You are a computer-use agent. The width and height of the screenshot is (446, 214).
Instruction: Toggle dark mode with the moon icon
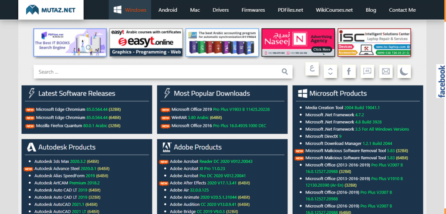[404, 71]
